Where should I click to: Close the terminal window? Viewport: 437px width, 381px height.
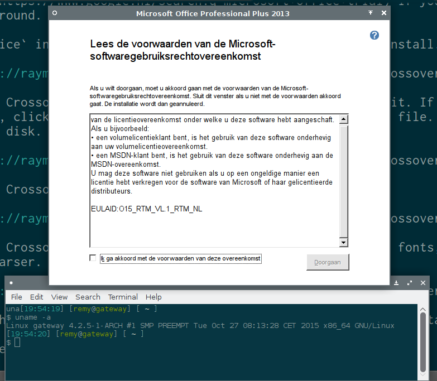click(x=423, y=283)
